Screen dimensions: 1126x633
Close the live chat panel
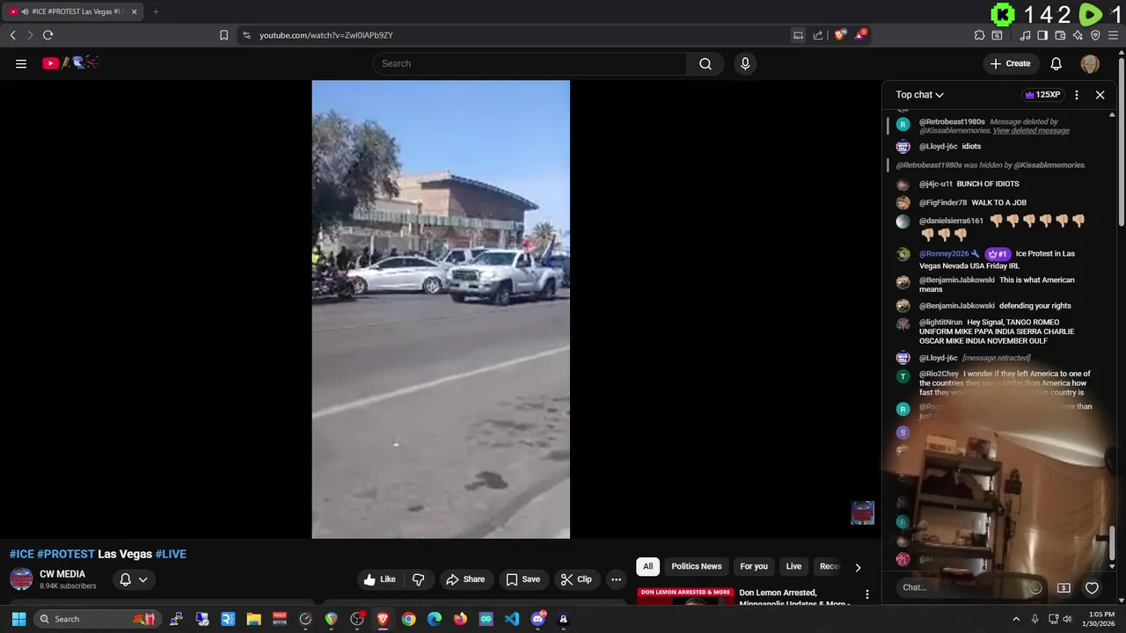pyautogui.click(x=1100, y=95)
